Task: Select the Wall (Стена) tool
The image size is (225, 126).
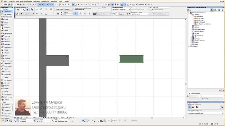Action: click(x=6, y=19)
